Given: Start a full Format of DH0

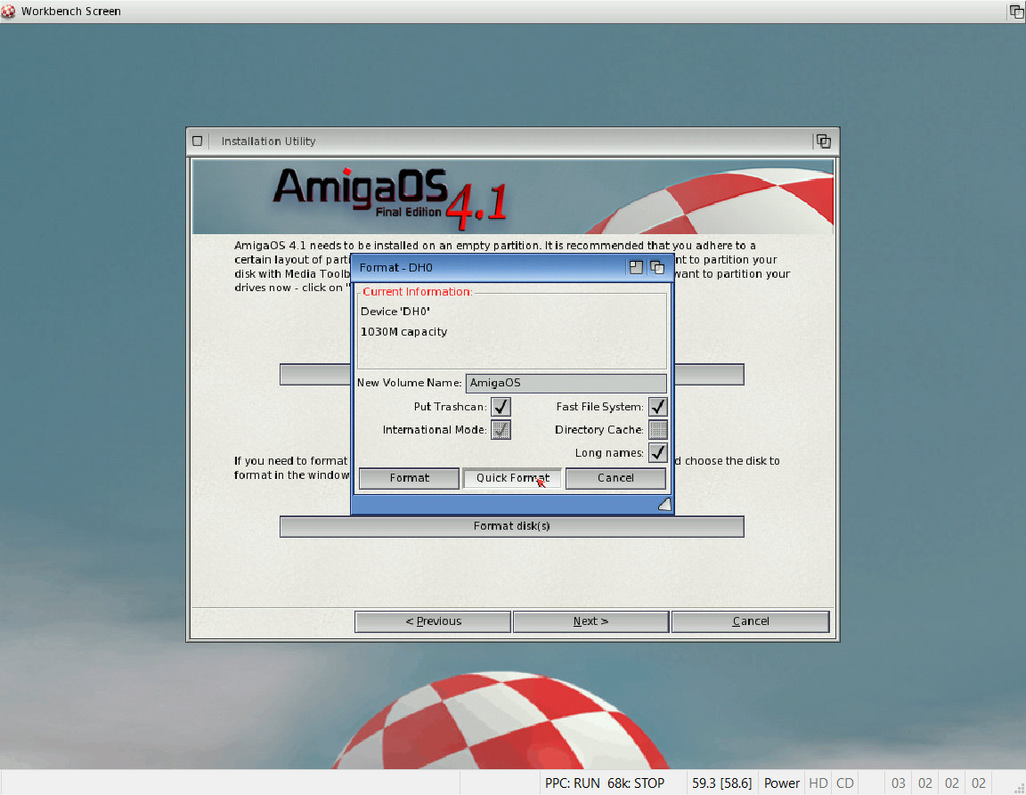Looking at the screenshot, I should pyautogui.click(x=409, y=478).
